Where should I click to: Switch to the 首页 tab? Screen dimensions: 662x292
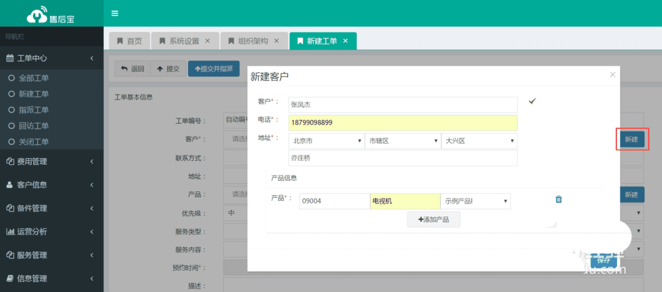tap(130, 41)
